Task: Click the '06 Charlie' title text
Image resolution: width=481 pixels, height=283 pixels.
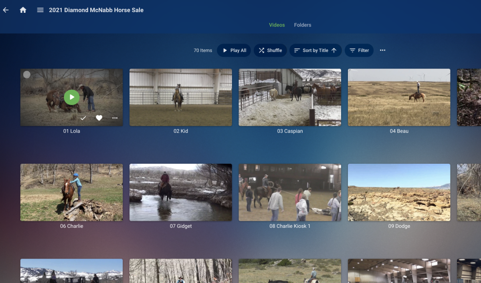Action: pyautogui.click(x=72, y=226)
